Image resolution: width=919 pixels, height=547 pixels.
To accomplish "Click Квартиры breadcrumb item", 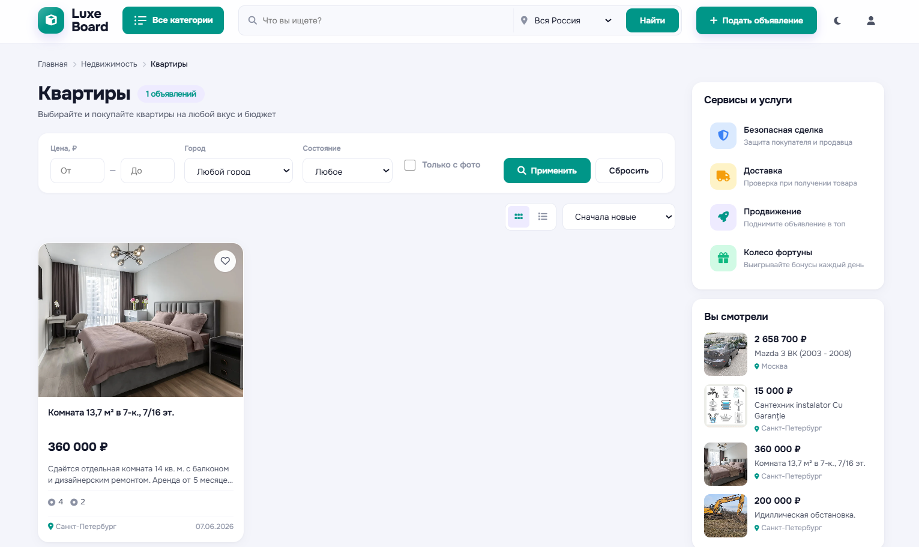I will (x=169, y=64).
